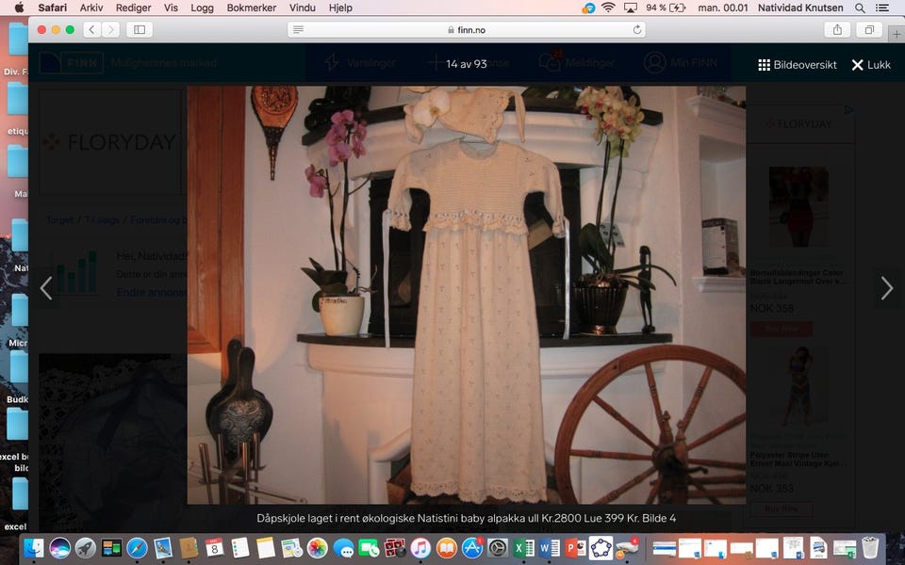Click user name Natividad Knutsen in menu bar
The image size is (905, 565).
800,8
